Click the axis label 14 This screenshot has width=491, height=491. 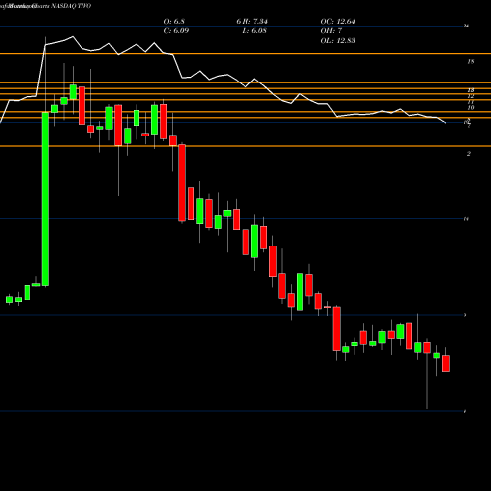[x=466, y=219]
